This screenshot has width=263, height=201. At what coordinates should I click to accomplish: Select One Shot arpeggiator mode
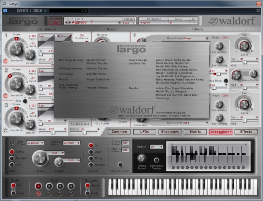pos(12,158)
